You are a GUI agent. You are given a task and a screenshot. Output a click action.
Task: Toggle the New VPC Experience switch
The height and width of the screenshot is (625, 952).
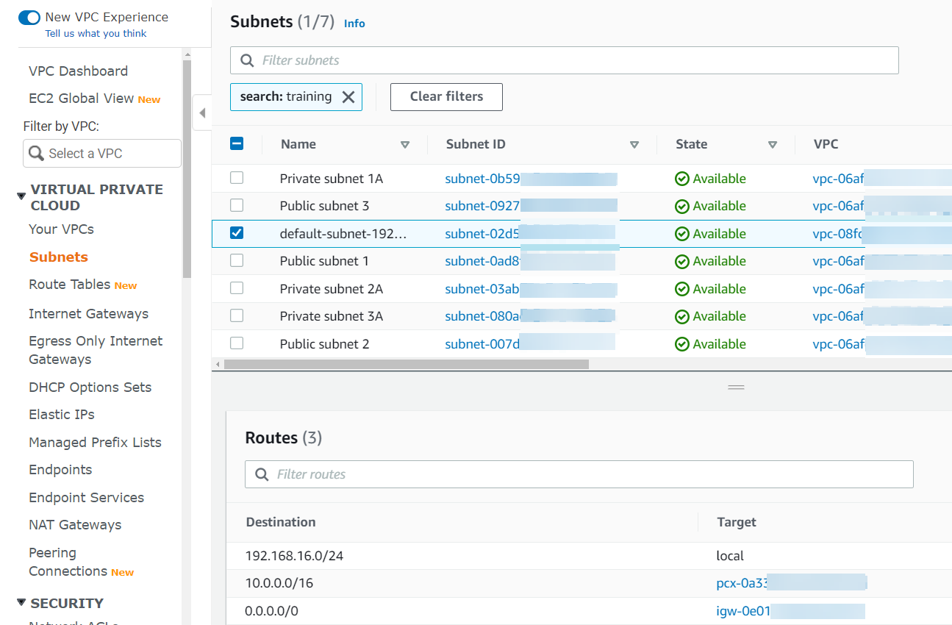click(x=29, y=18)
